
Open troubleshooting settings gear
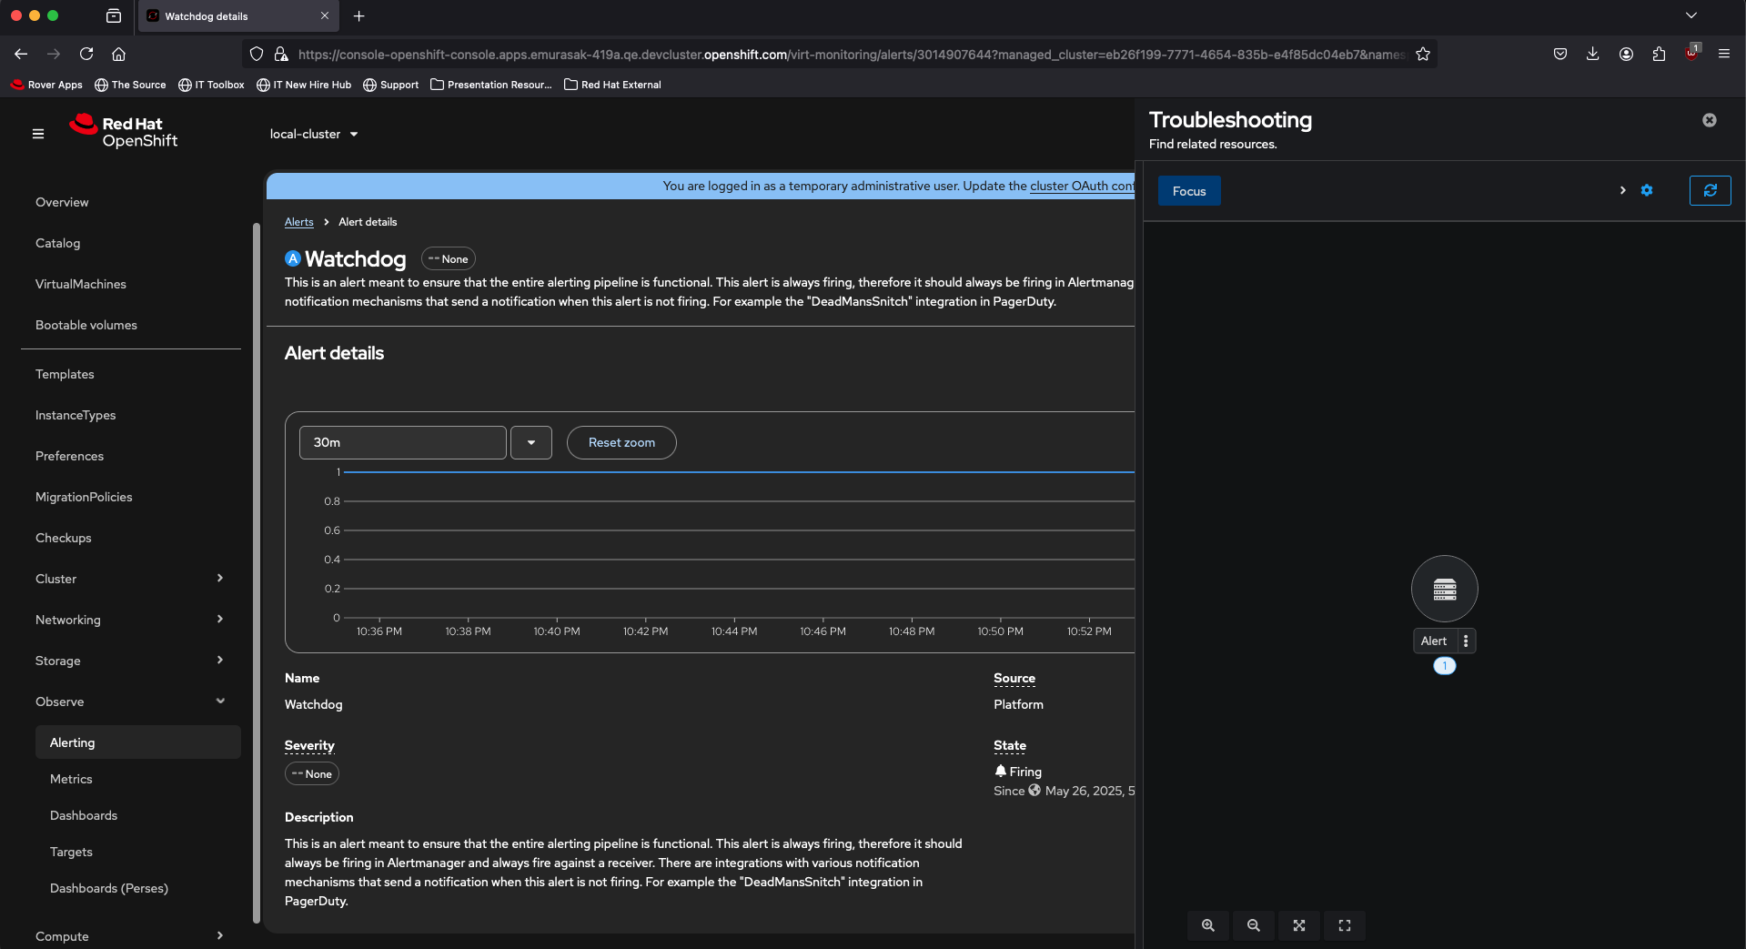pos(1646,190)
